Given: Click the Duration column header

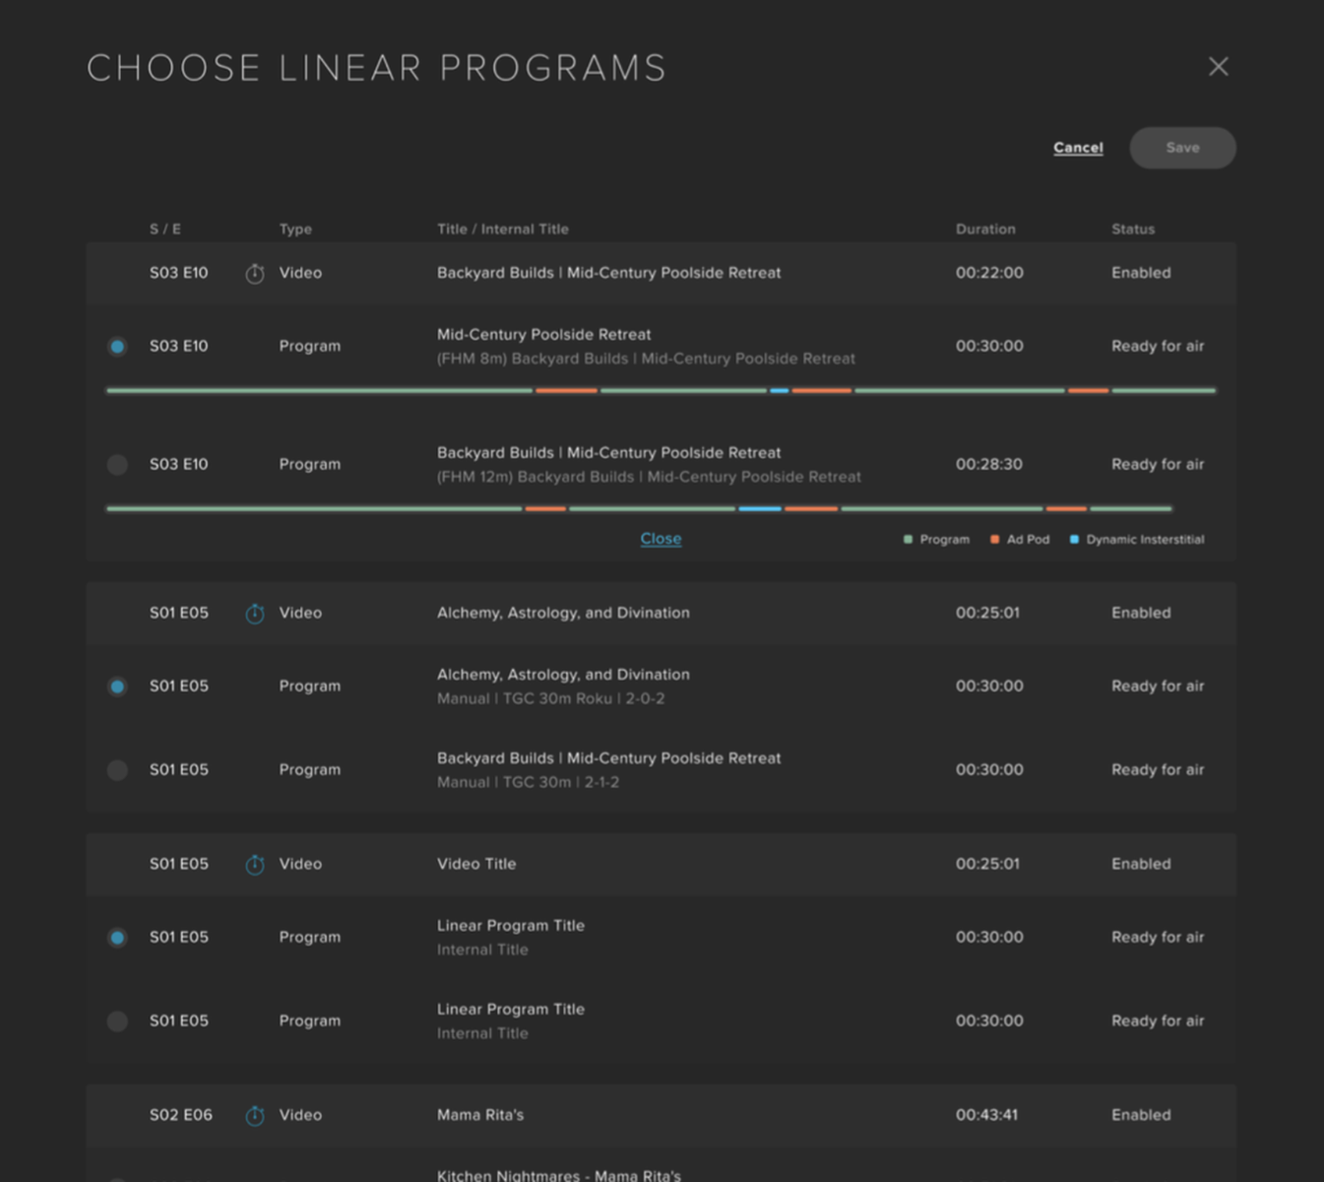Looking at the screenshot, I should click(984, 229).
